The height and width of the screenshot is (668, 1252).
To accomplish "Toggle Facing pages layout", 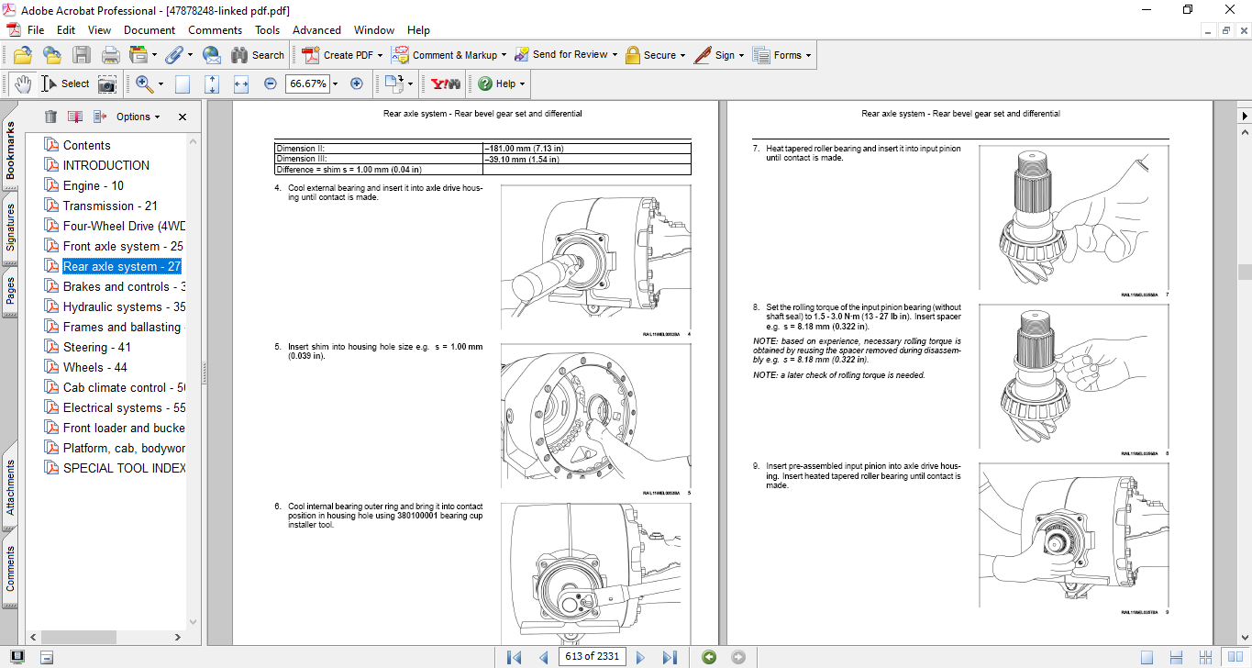I will pos(1205,657).
